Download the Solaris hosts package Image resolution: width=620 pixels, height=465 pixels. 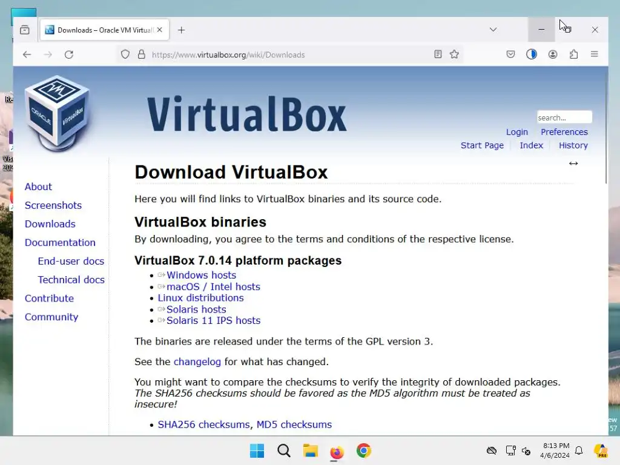196,309
